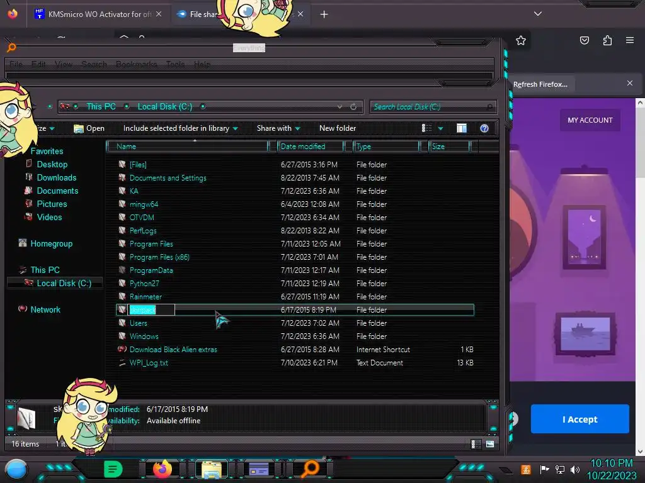Click the Download Black Alien extras shortcut icon

122,350
